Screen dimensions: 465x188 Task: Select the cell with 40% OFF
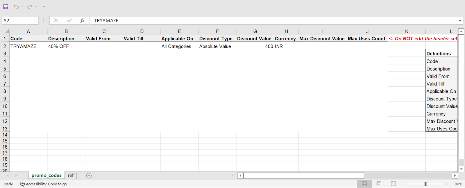tap(66, 46)
